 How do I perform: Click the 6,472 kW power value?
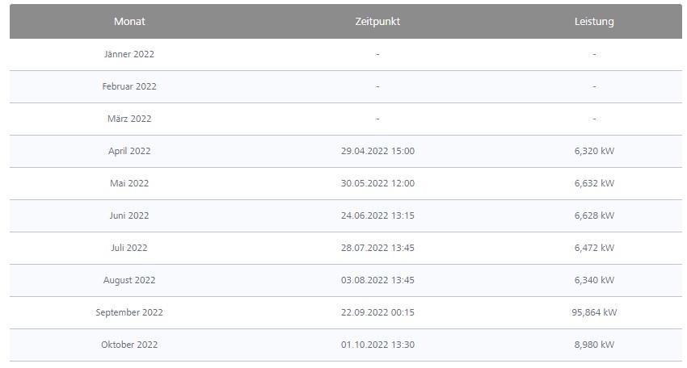pos(594,248)
